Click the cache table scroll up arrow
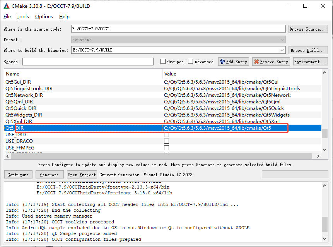The image size is (333, 247). pos(324,72)
